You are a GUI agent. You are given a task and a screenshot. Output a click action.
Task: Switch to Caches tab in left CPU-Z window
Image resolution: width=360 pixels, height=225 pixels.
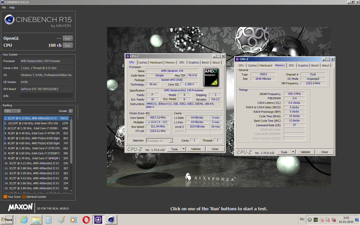point(143,62)
